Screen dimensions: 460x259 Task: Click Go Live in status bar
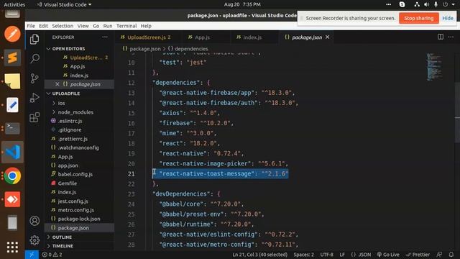click(x=388, y=255)
